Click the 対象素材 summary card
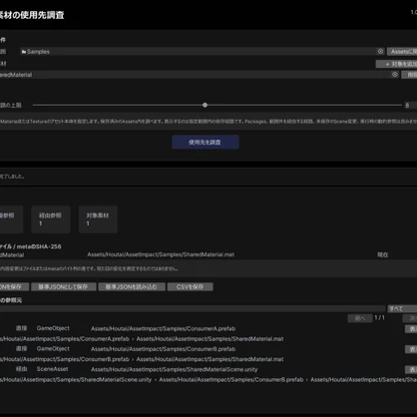The width and height of the screenshot is (417, 417). (98, 219)
